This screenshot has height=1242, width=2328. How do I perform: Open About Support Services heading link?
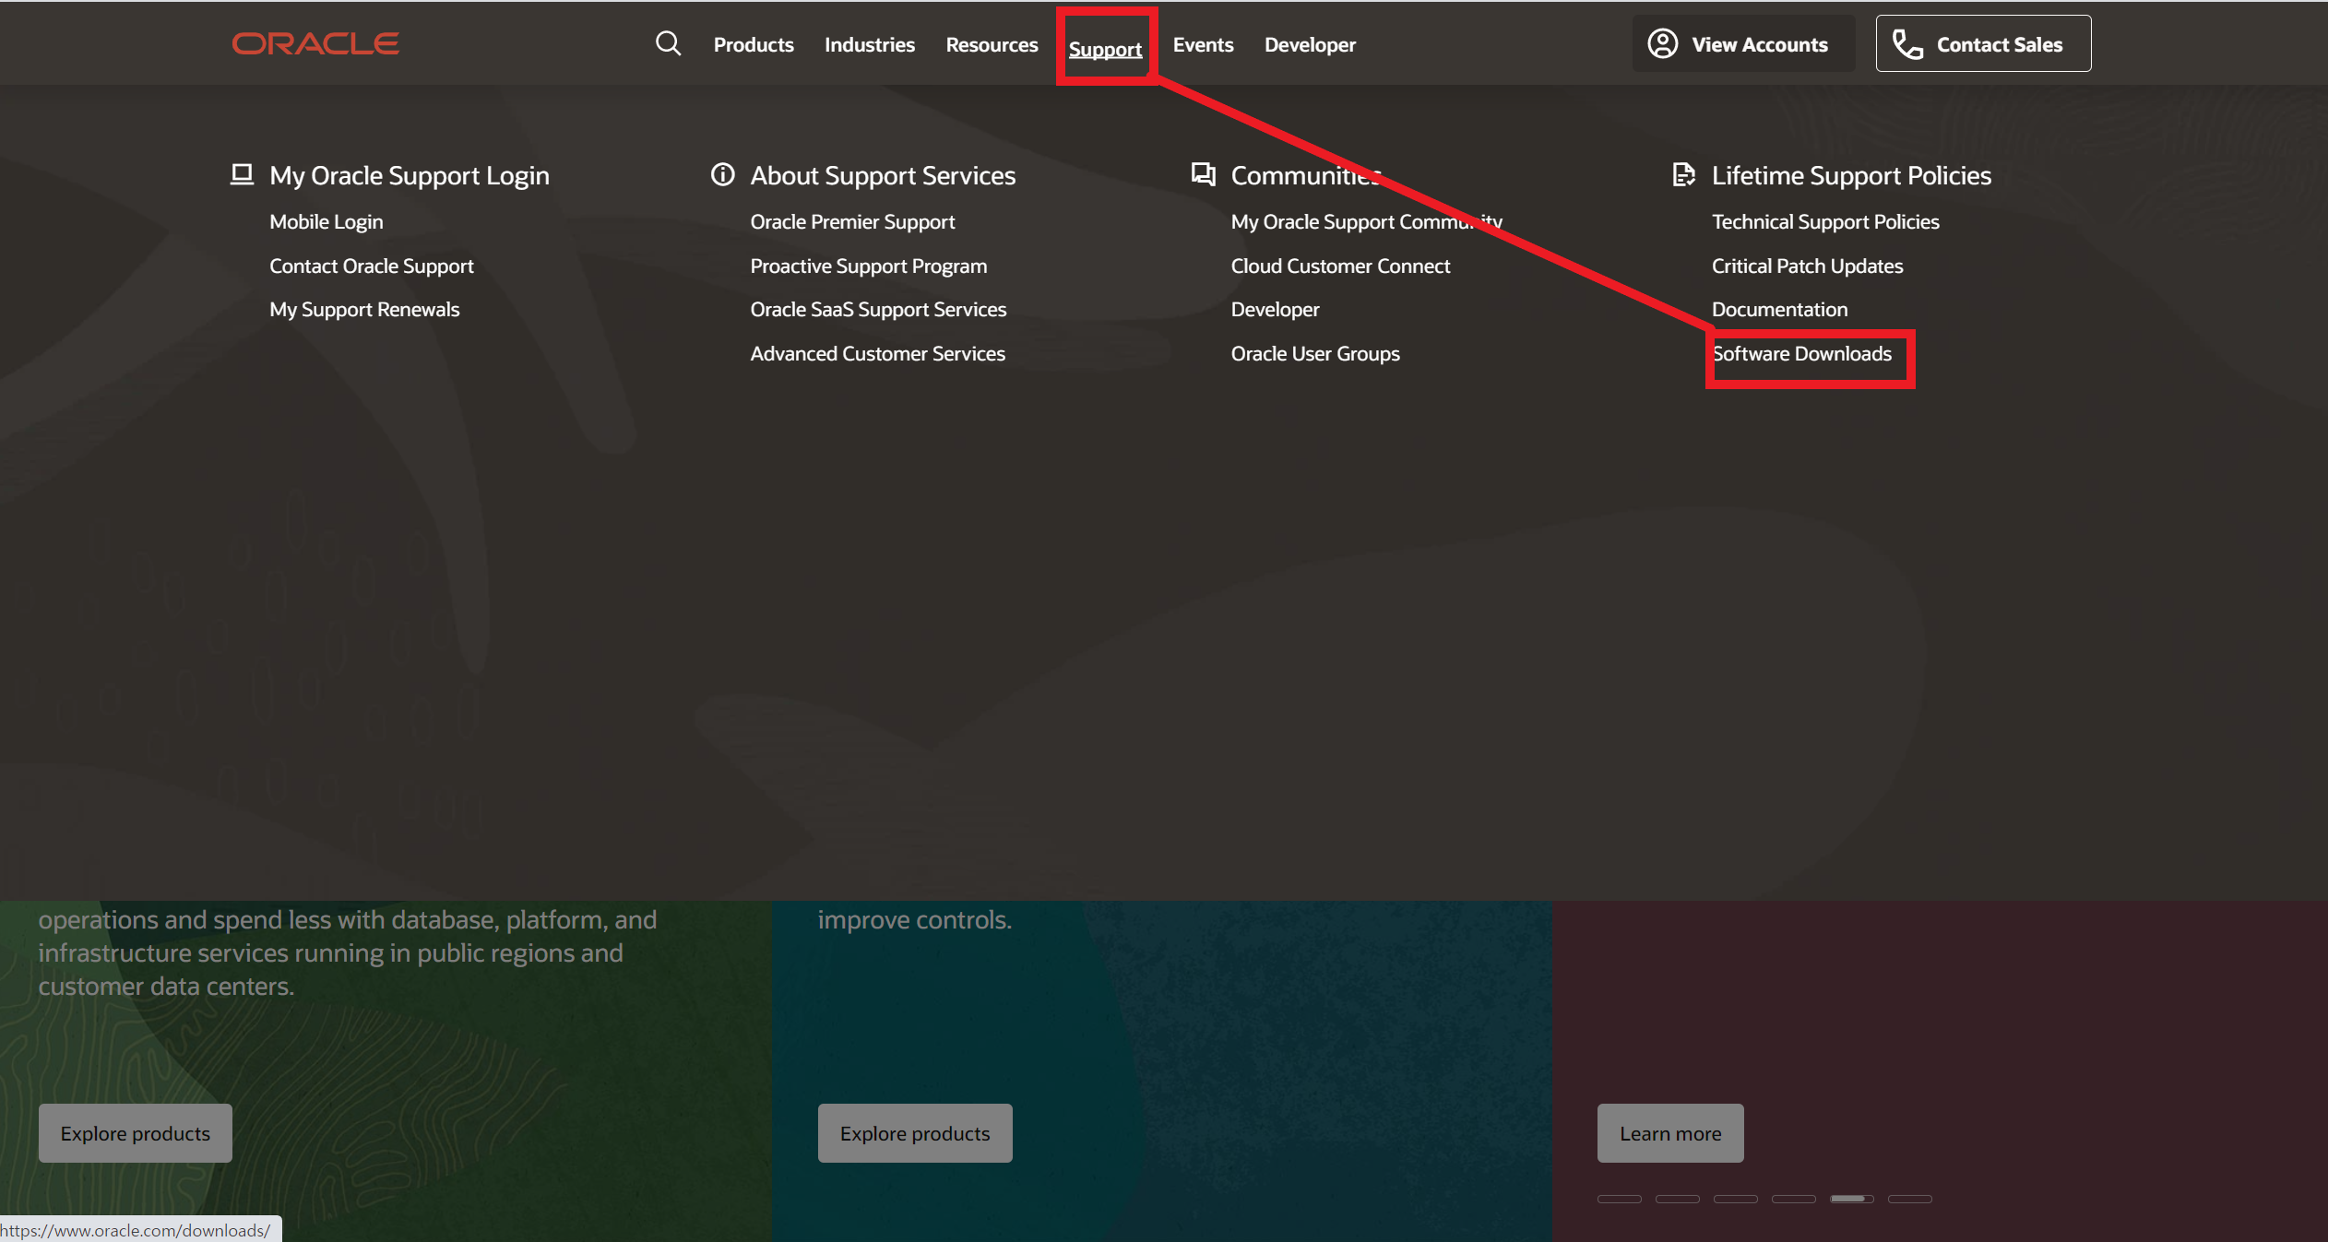[x=883, y=175]
